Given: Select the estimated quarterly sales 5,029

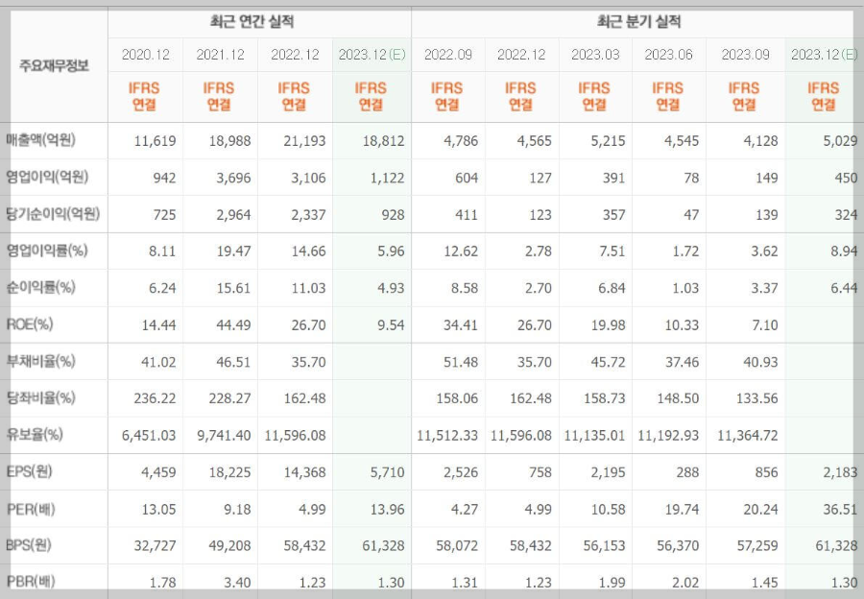Looking at the screenshot, I should pyautogui.click(x=840, y=141).
